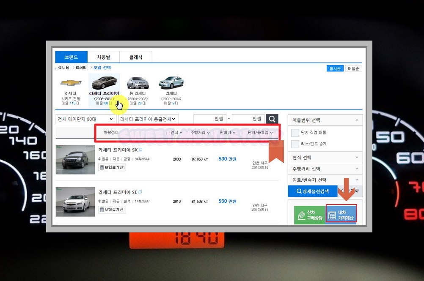This screenshot has width=424, height=281.
Task: Check the 단지 직영 매물 checkbox
Action: [x=295, y=133]
